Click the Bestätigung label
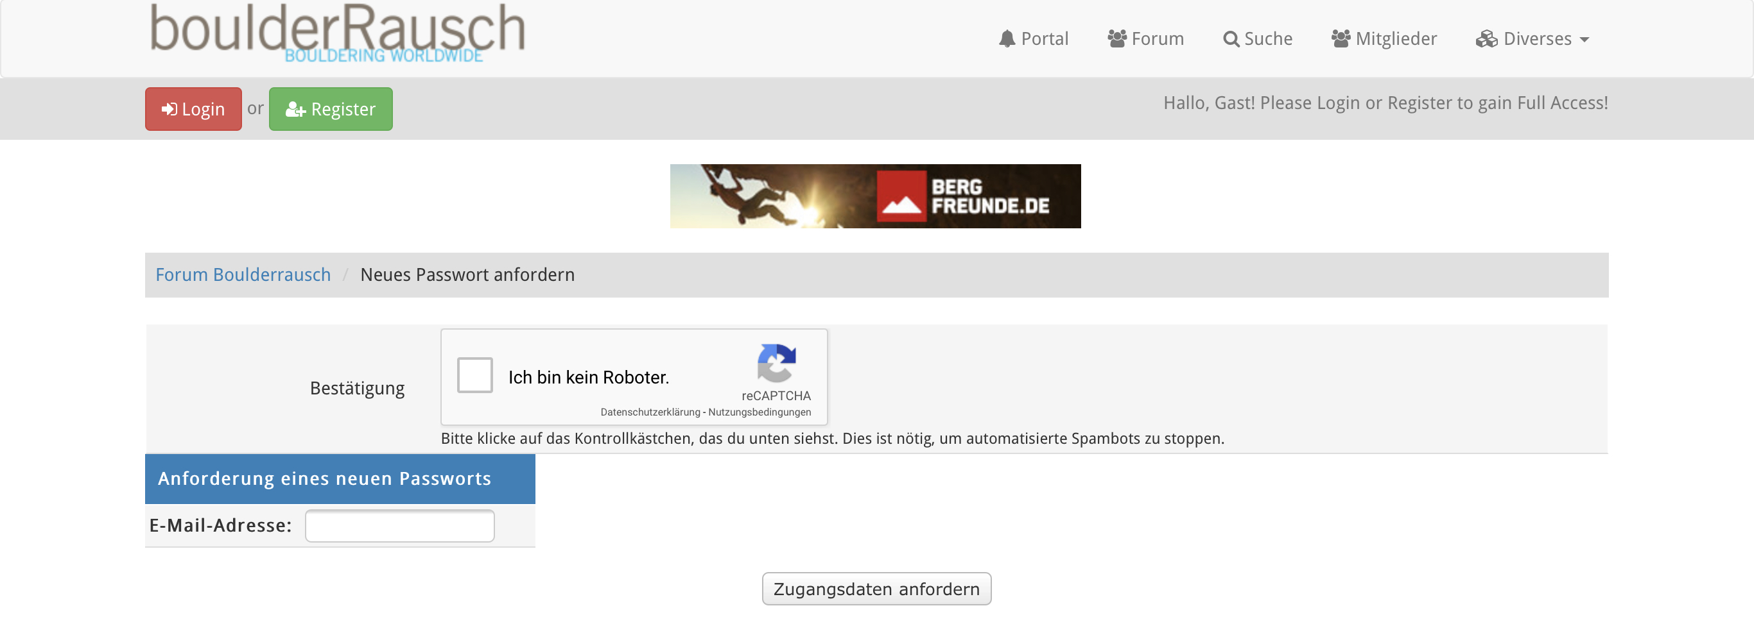1754x624 pixels. pyautogui.click(x=358, y=388)
